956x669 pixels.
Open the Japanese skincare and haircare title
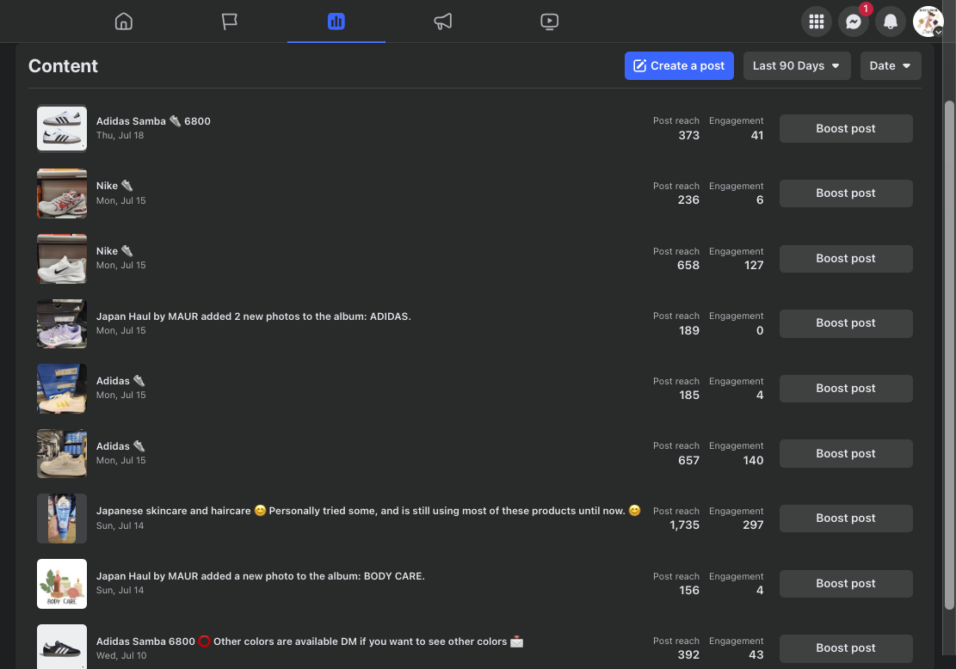pos(368,511)
